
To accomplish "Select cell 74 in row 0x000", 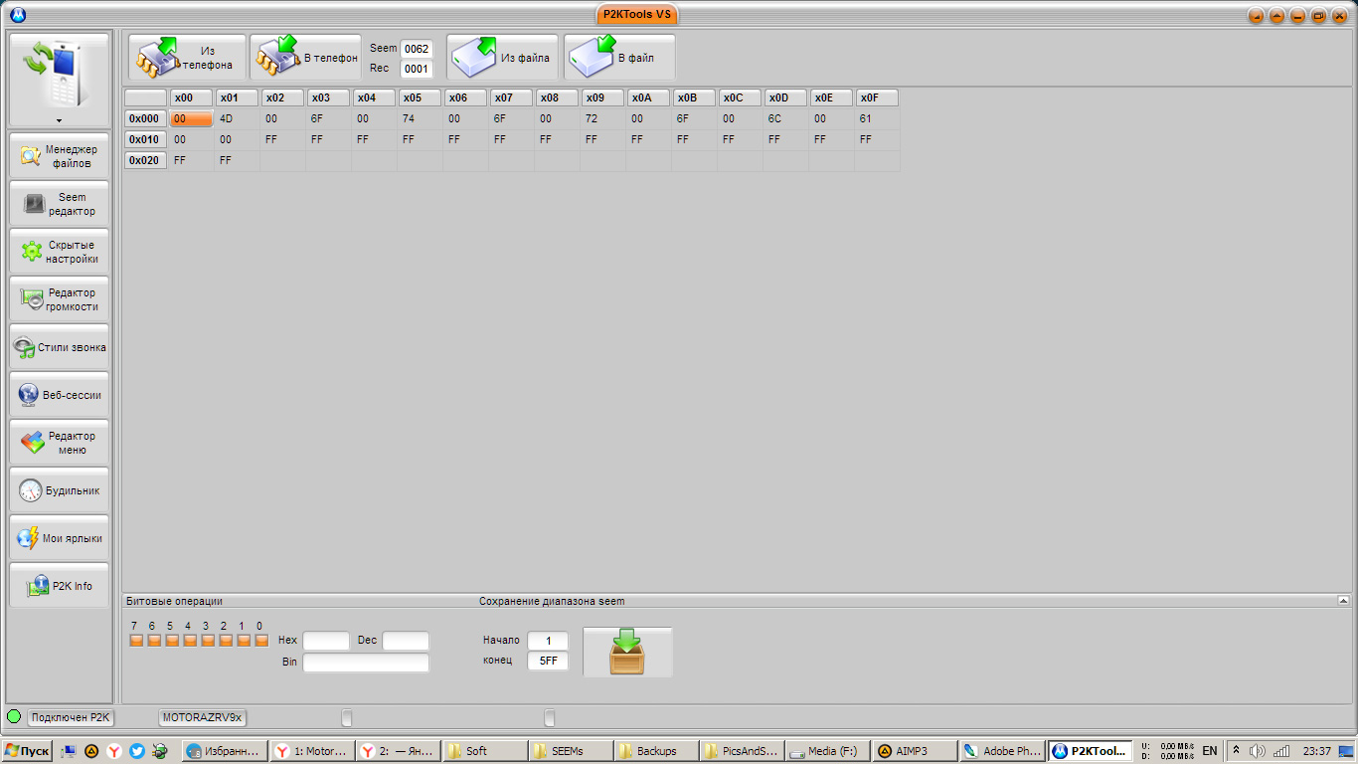I will (x=420, y=118).
